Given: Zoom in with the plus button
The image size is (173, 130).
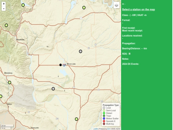Looking at the screenshot, I should click(x=4, y=4).
